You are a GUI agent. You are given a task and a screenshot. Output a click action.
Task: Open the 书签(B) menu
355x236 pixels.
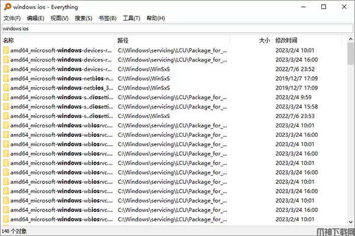[108, 18]
